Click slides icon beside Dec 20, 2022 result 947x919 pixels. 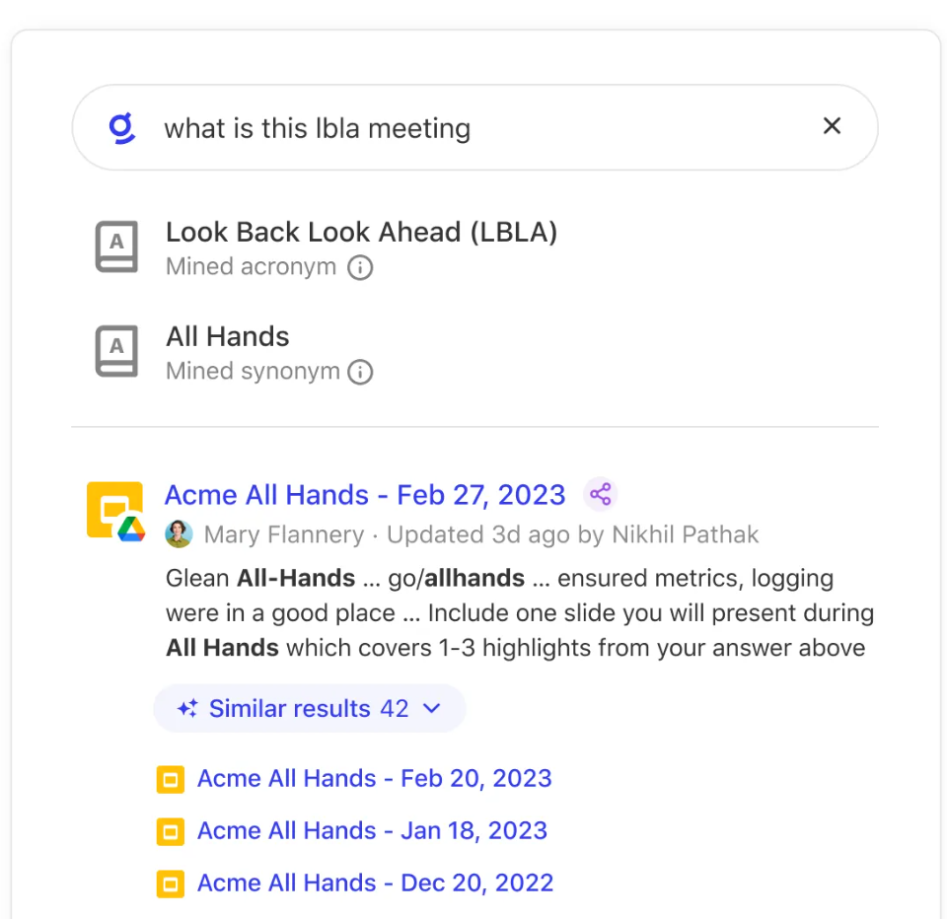coord(171,884)
